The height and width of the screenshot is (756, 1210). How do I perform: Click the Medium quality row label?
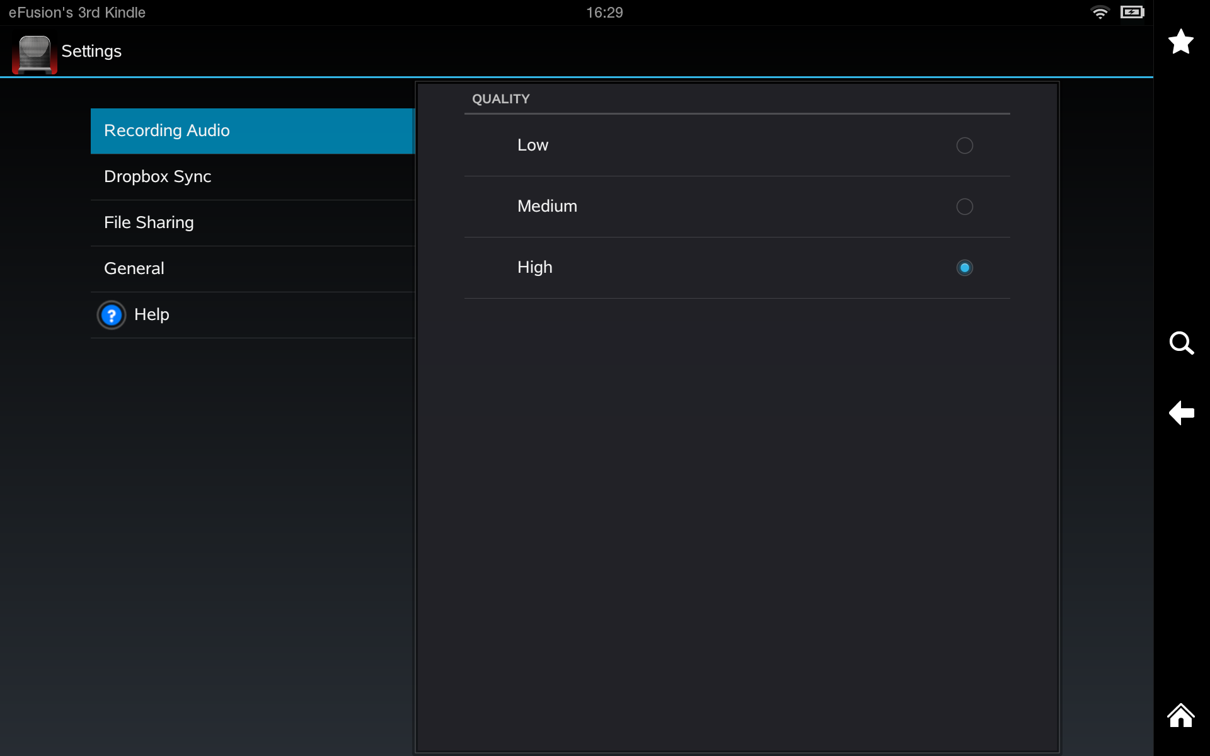pos(547,206)
